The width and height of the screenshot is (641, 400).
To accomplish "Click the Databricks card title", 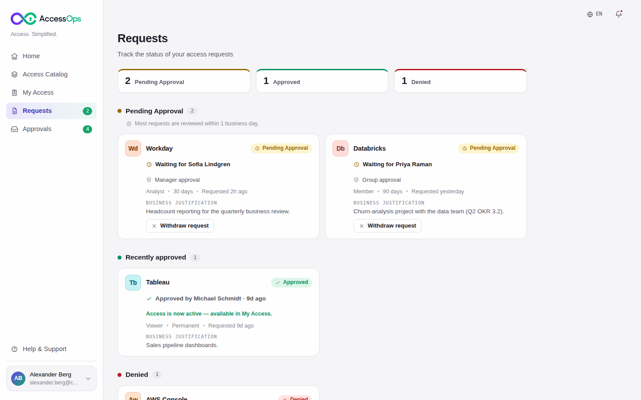I will (369, 148).
